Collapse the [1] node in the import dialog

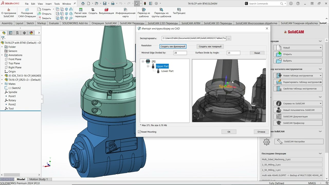coord(143,61)
